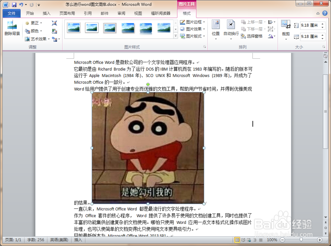This screenshot has width=331, height=246.
Task: Click the Crop (裁剪) tool
Action: [x=286, y=30]
